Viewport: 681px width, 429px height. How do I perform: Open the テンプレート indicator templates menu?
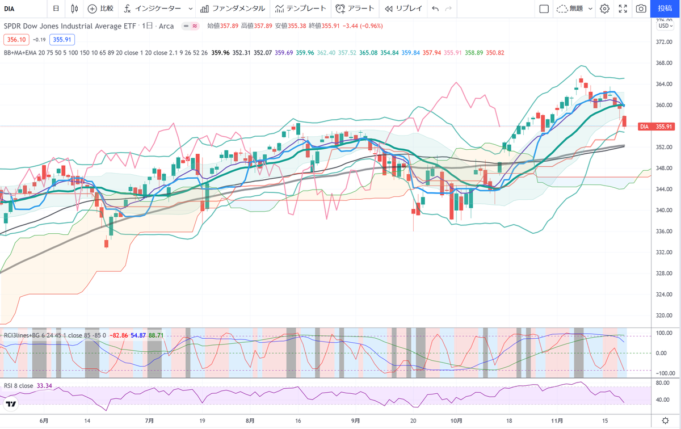(301, 9)
